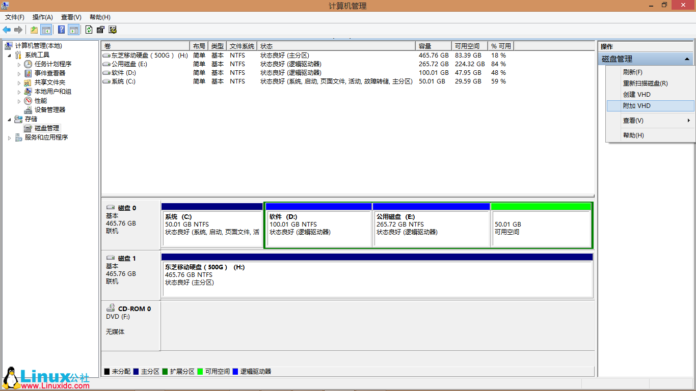Click 重新扫描磁盘(R) in the actions menu

tap(645, 83)
